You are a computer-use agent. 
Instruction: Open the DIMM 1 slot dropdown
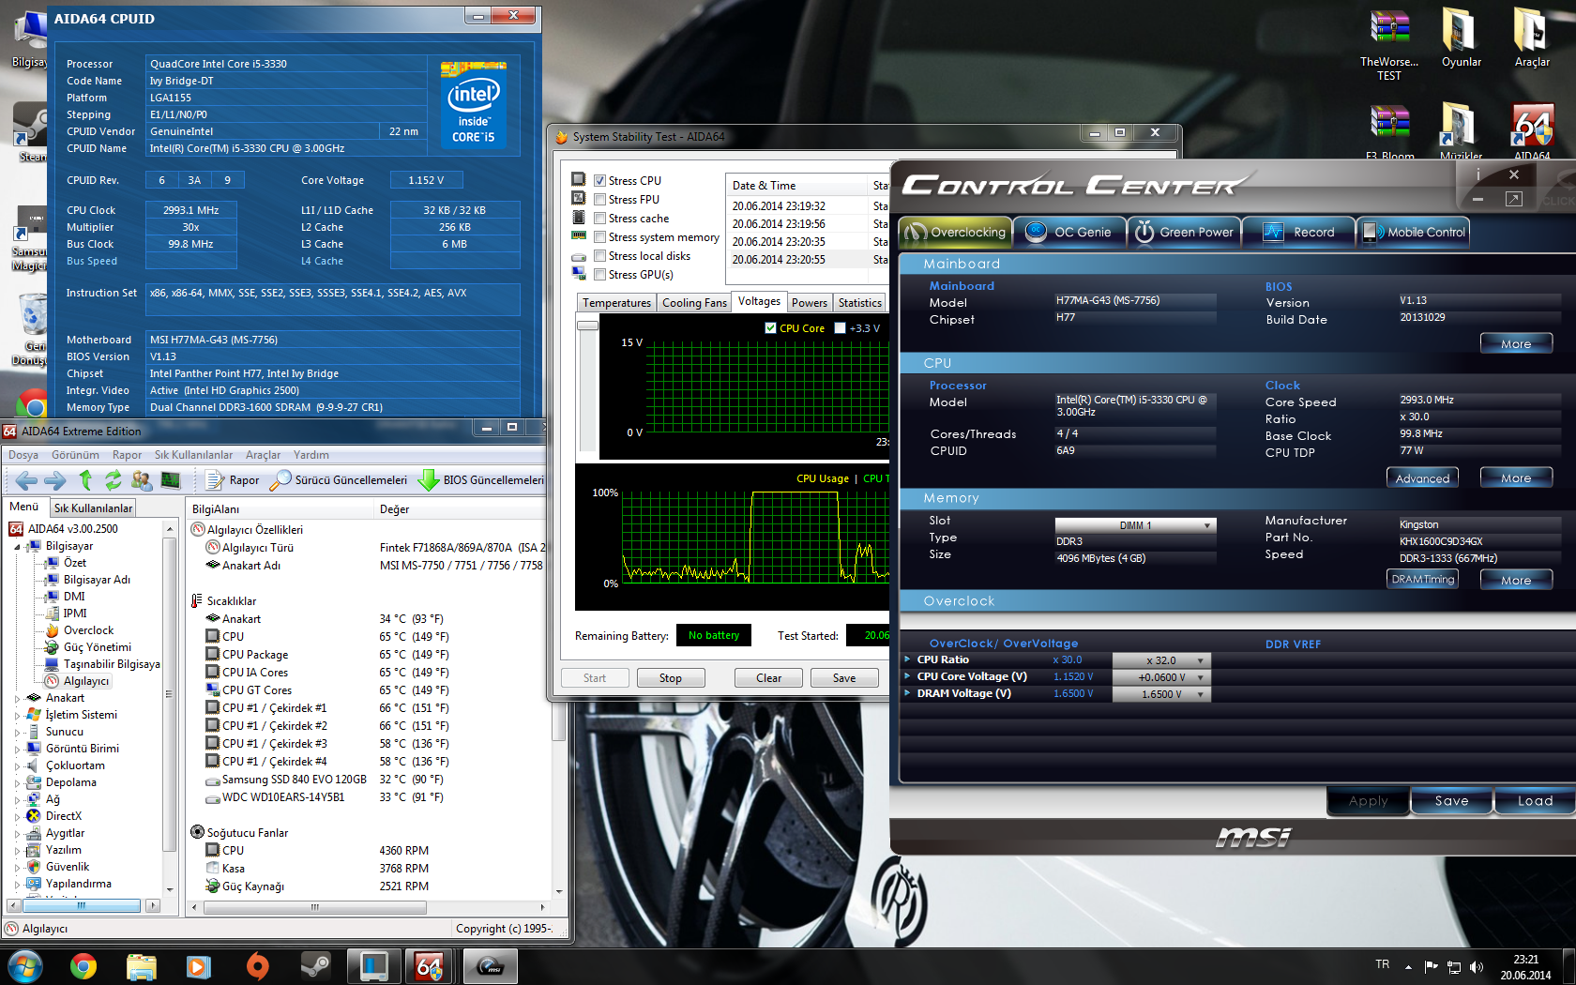click(x=1135, y=525)
